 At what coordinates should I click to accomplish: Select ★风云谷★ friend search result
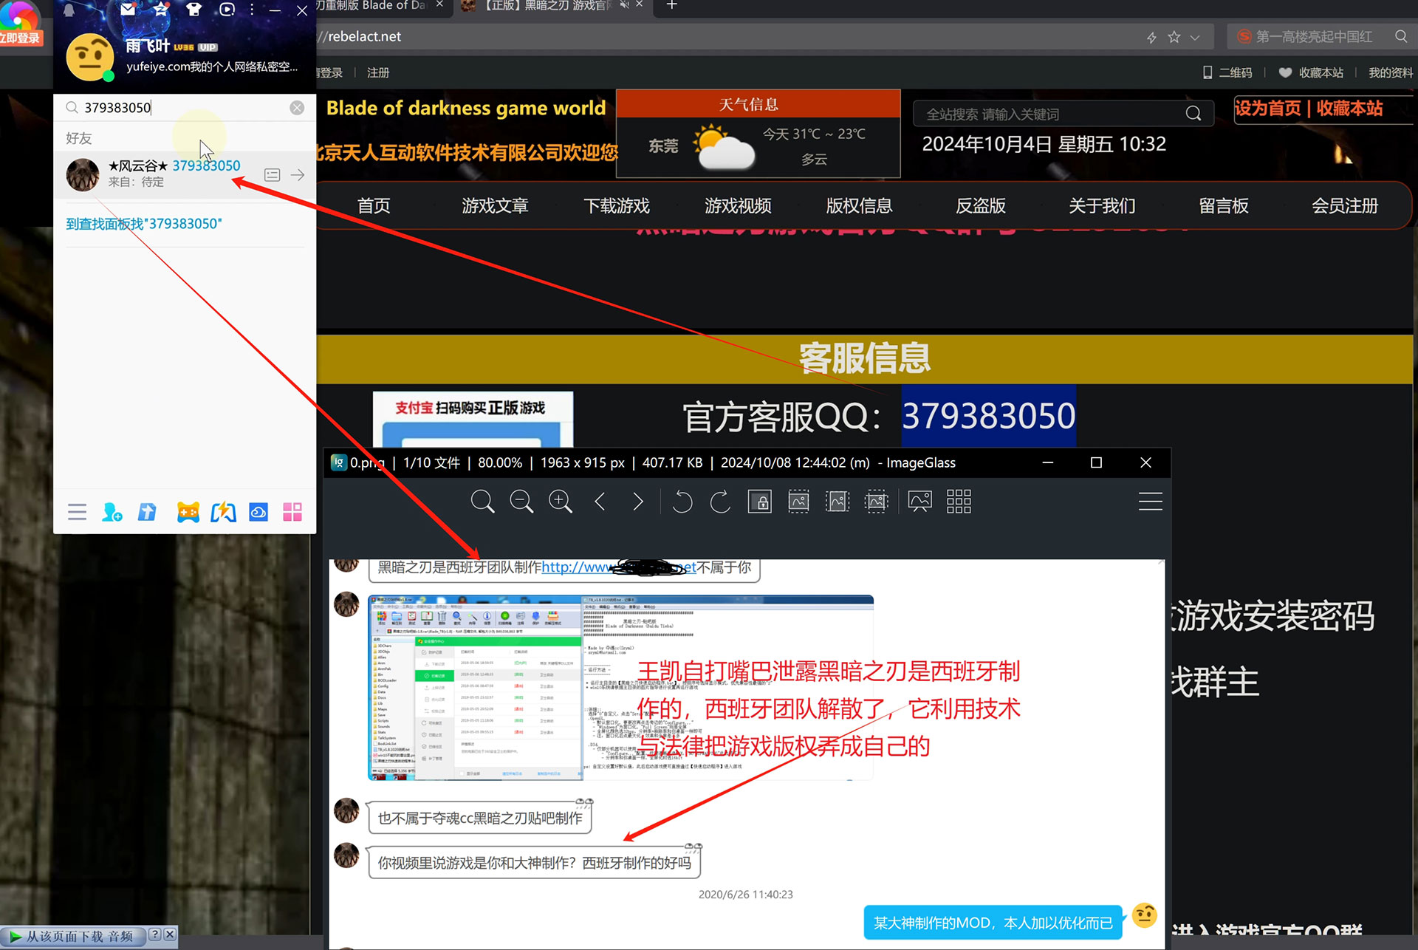[x=185, y=174]
